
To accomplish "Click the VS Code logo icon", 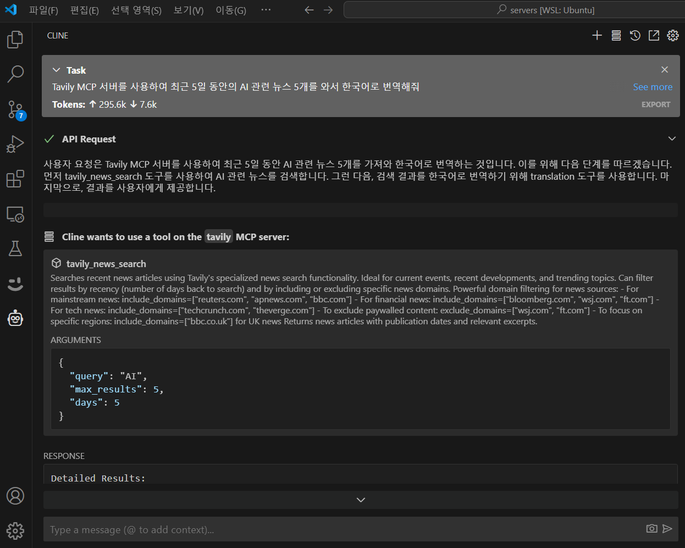I will click(11, 10).
